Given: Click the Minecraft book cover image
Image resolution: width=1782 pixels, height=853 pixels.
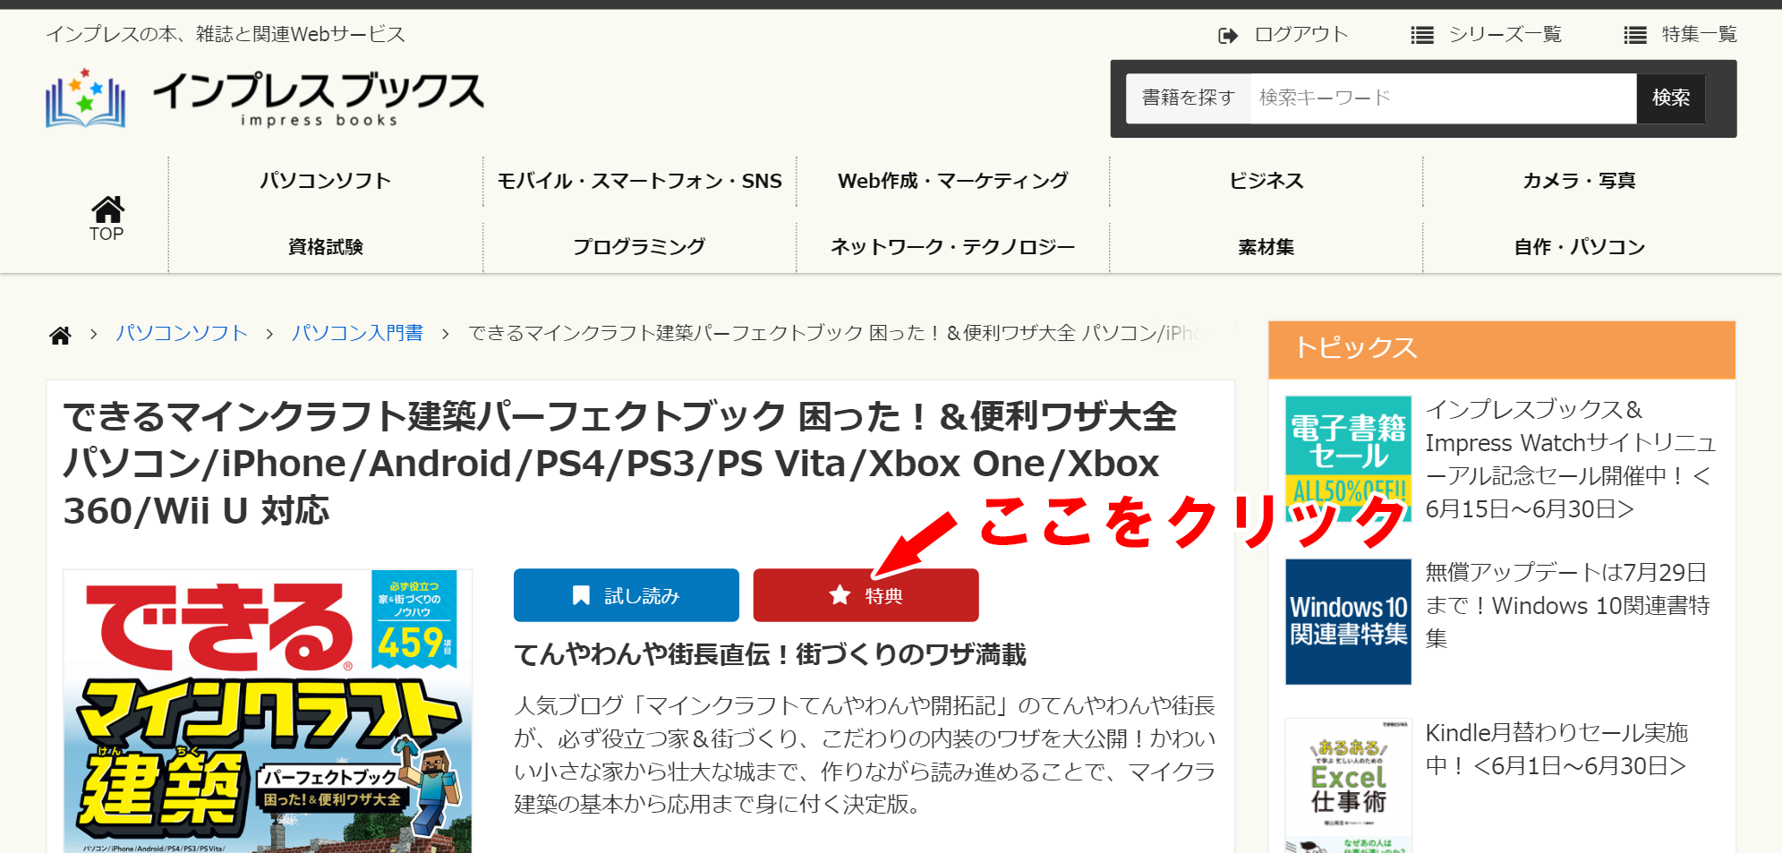Looking at the screenshot, I should point(268,711).
